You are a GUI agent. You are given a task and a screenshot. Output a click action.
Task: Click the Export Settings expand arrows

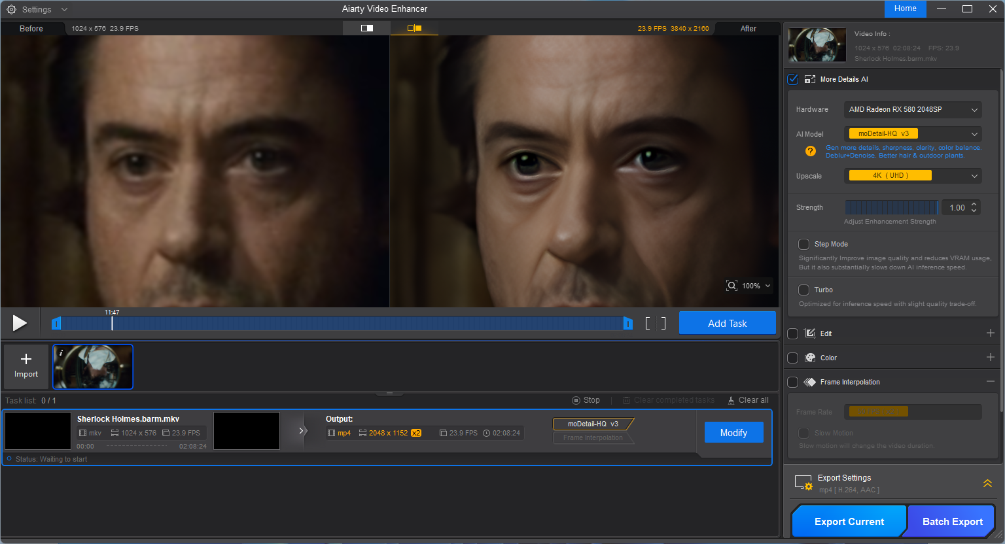pyautogui.click(x=987, y=483)
